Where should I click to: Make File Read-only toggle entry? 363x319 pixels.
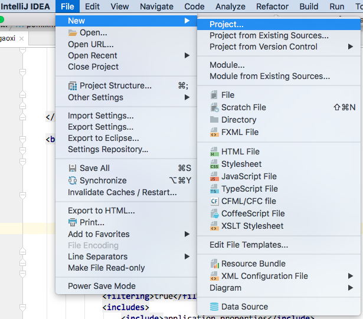[x=106, y=268]
